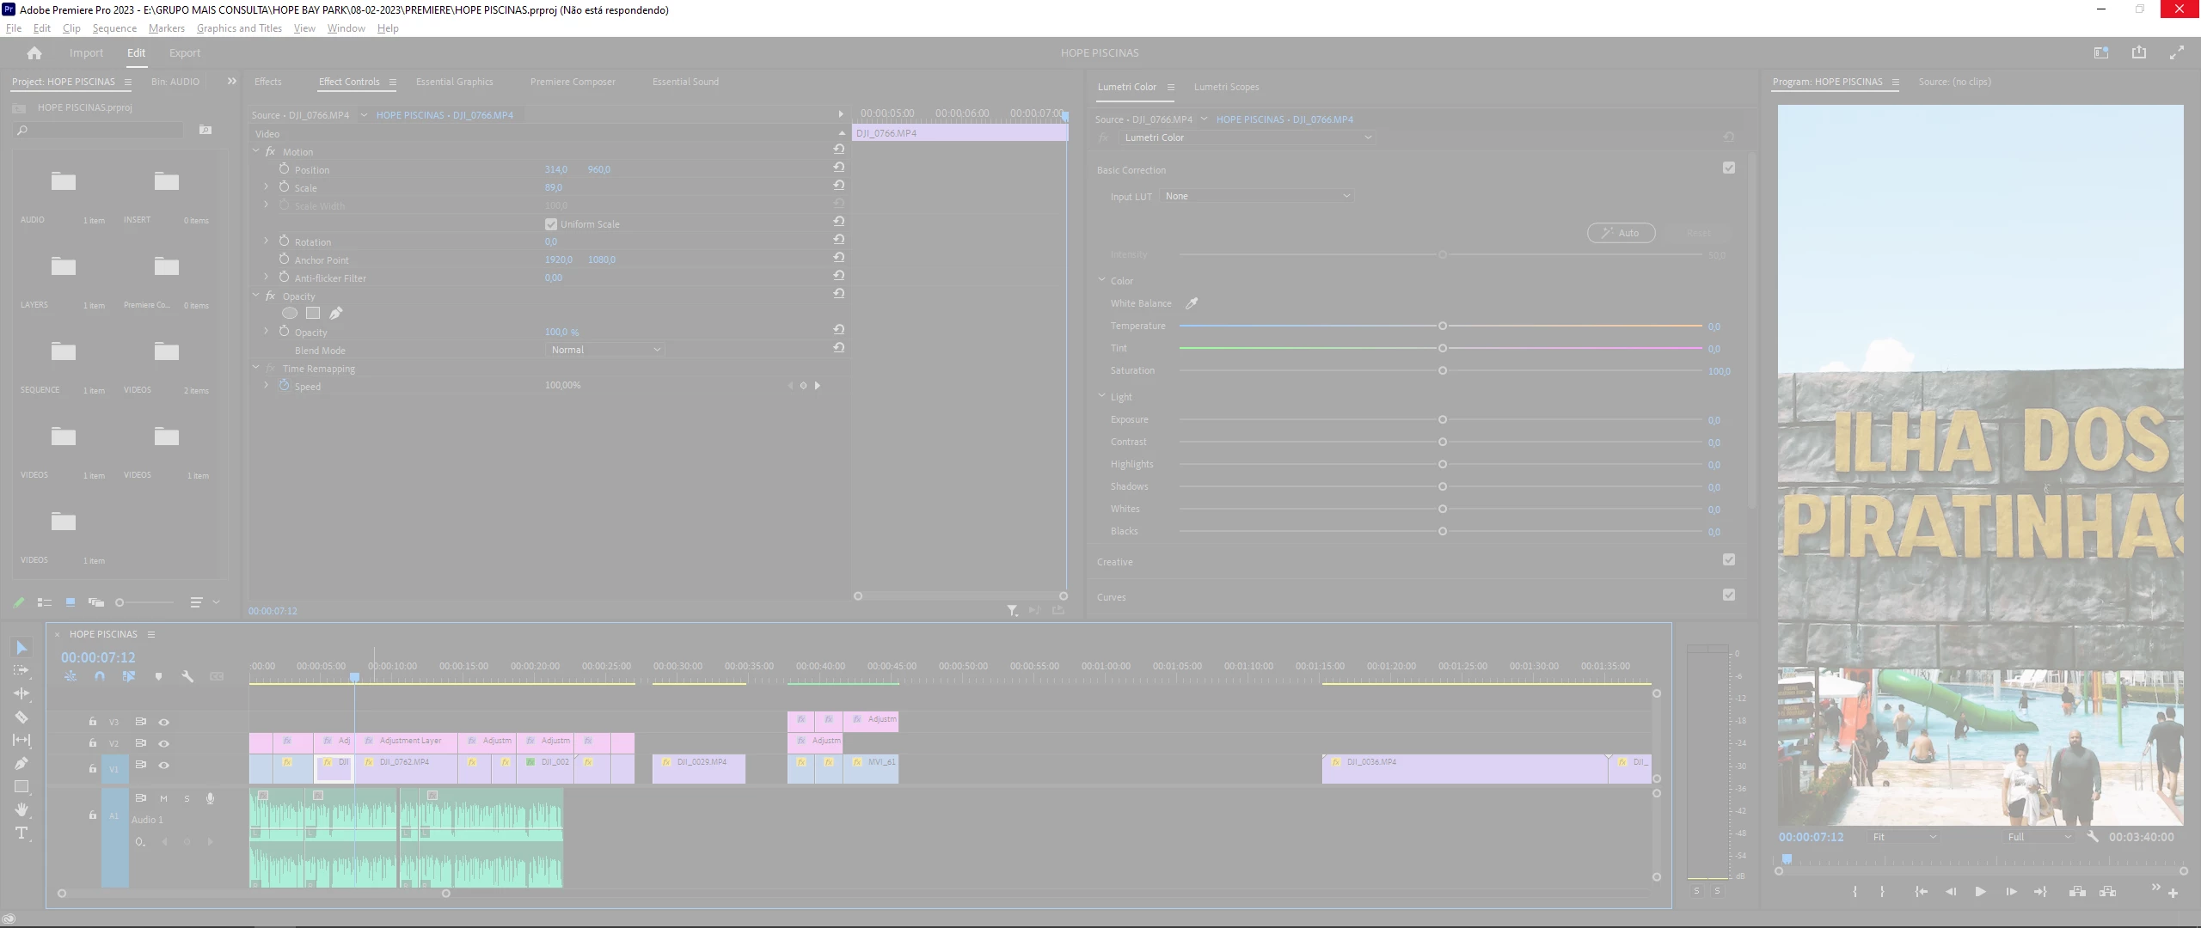Switch to the Essential Graphics tab
This screenshot has width=2201, height=928.
tap(454, 82)
